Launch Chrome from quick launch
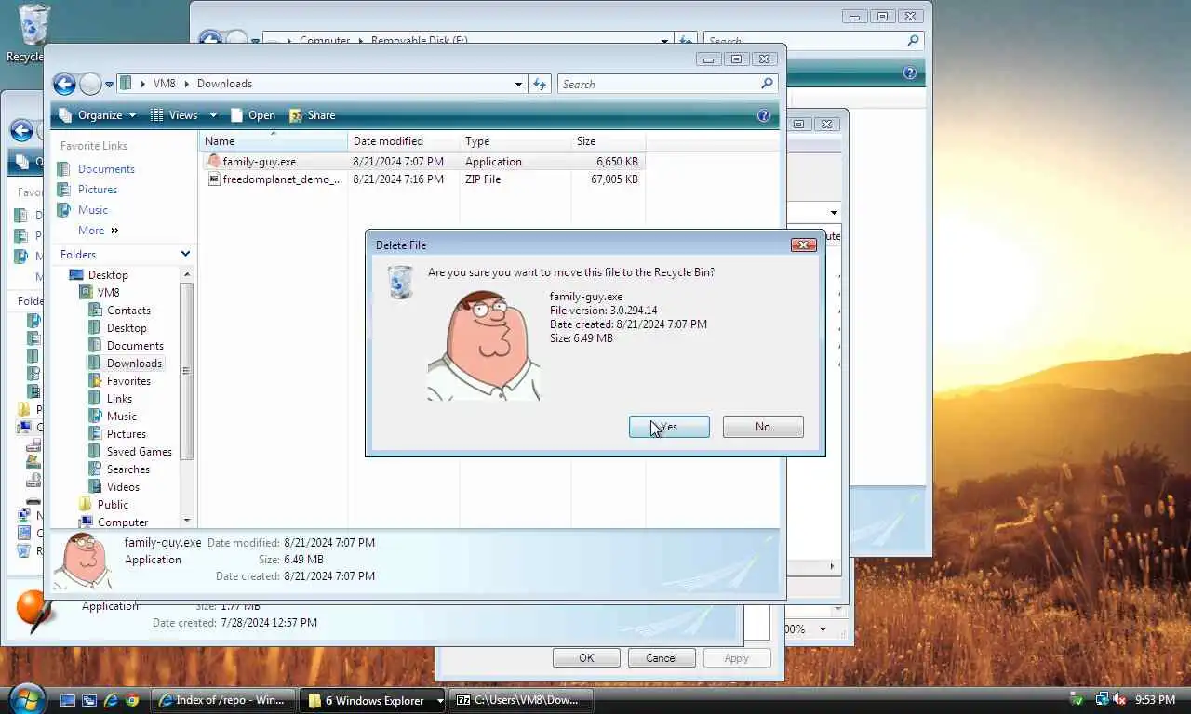Image resolution: width=1191 pixels, height=714 pixels. (132, 700)
